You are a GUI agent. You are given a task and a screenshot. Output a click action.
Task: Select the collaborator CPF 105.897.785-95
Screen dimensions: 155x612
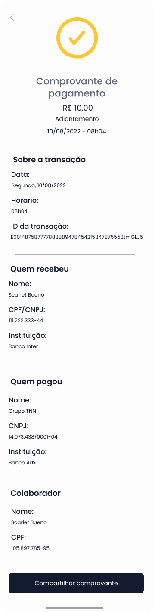(x=30, y=548)
